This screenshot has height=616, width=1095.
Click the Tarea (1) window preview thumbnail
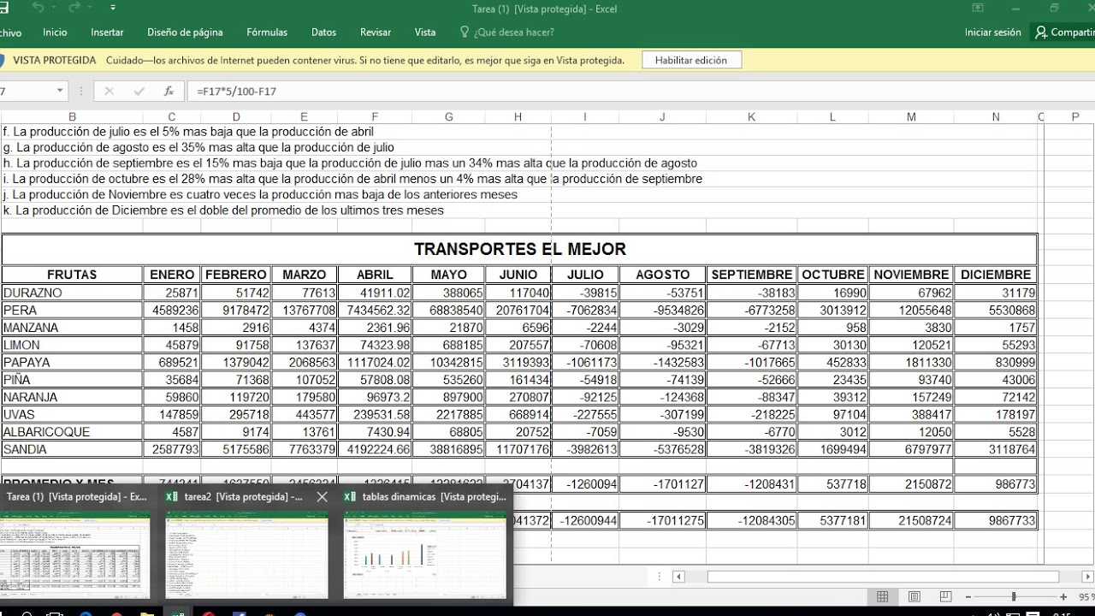pos(75,554)
